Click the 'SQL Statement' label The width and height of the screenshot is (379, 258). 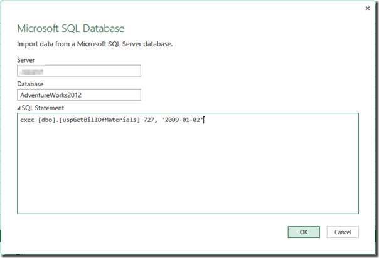[x=43, y=108]
